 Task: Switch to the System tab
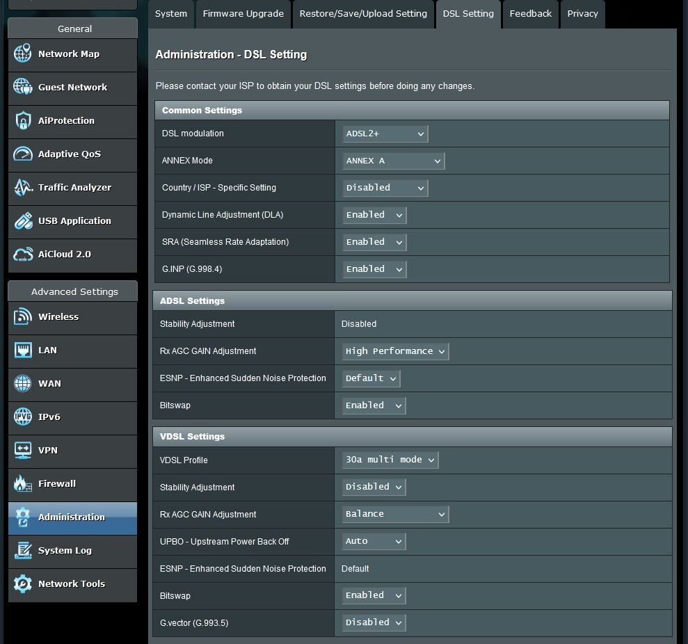(171, 14)
